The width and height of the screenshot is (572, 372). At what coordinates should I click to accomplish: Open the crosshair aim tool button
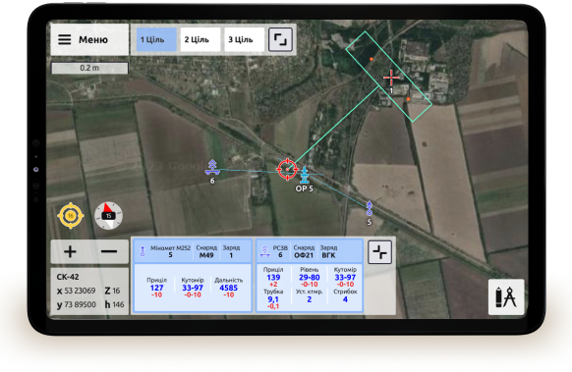coord(379,252)
